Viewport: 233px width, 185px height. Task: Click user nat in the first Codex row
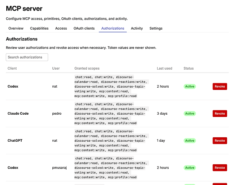(55, 87)
